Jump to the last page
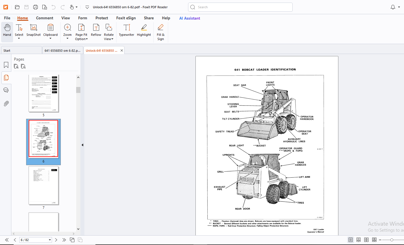 (x=64, y=240)
